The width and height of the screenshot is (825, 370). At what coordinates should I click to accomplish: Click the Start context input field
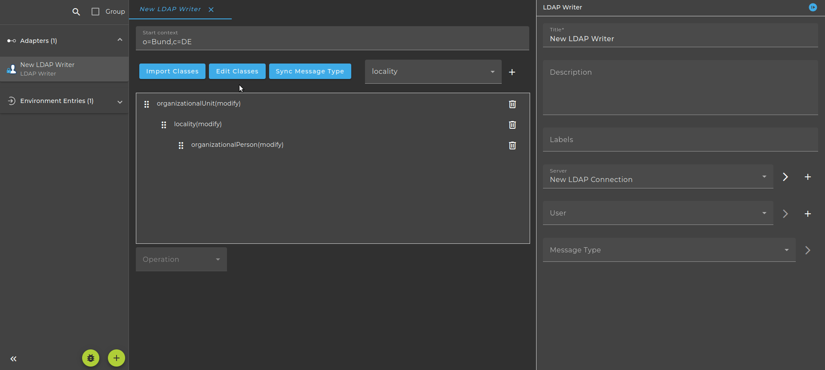coord(332,38)
